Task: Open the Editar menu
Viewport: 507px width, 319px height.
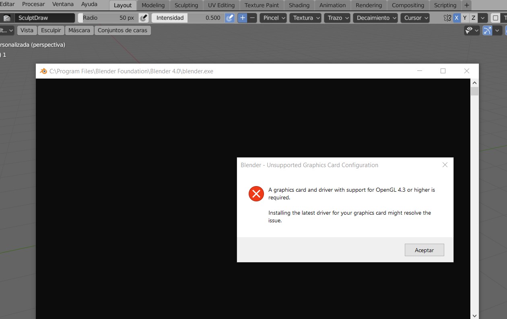Action: tap(7, 4)
